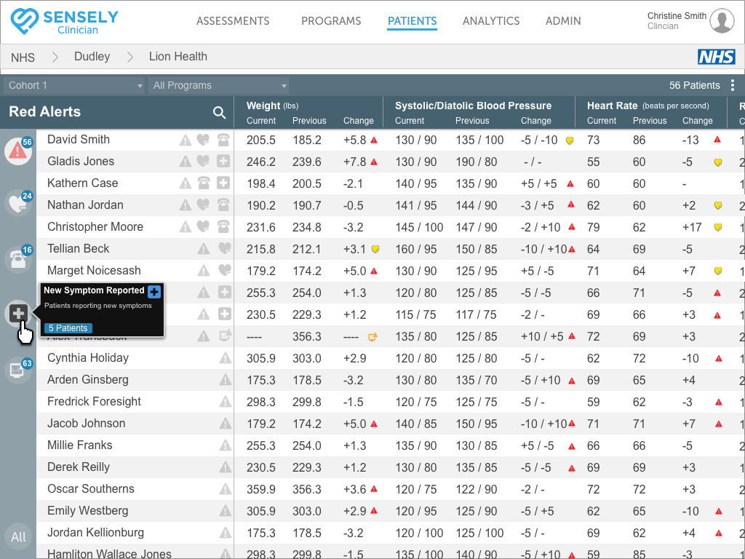
Task: Select the phone call filter with 16 badge
Action: tap(18, 259)
